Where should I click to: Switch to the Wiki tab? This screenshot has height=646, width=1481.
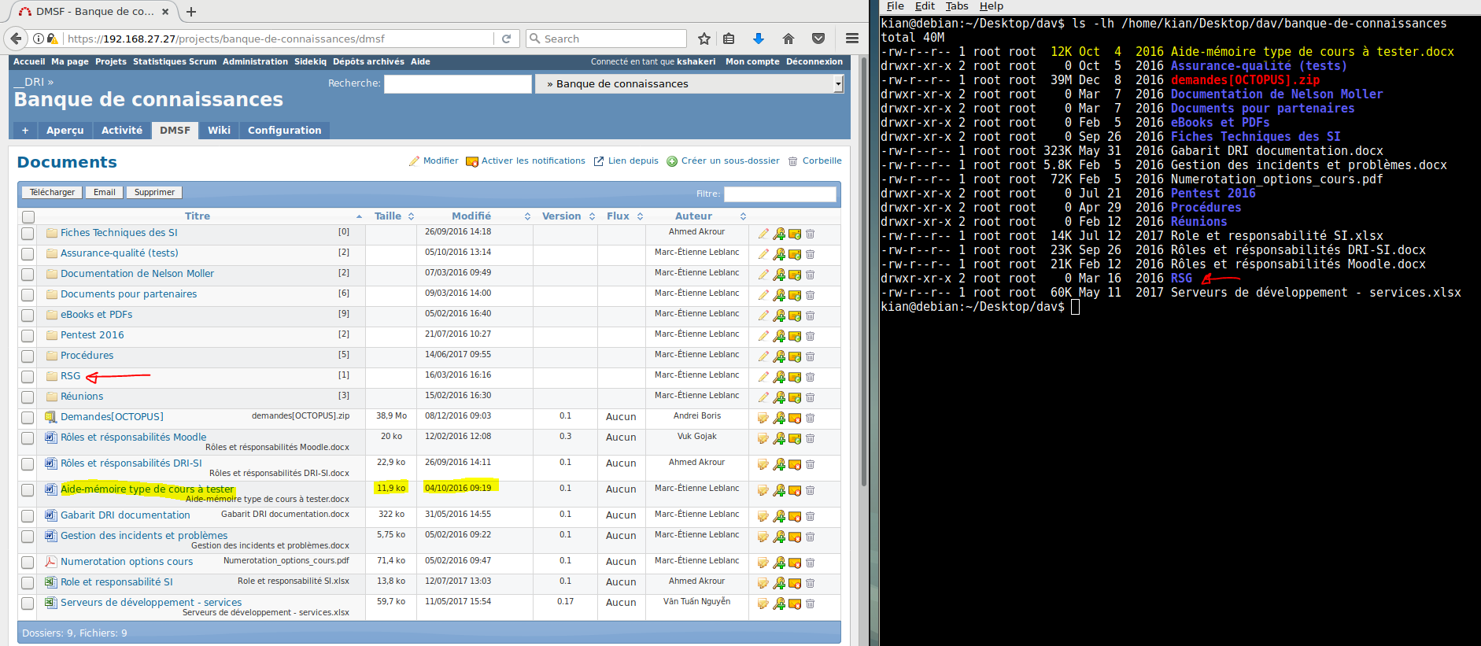pyautogui.click(x=219, y=131)
